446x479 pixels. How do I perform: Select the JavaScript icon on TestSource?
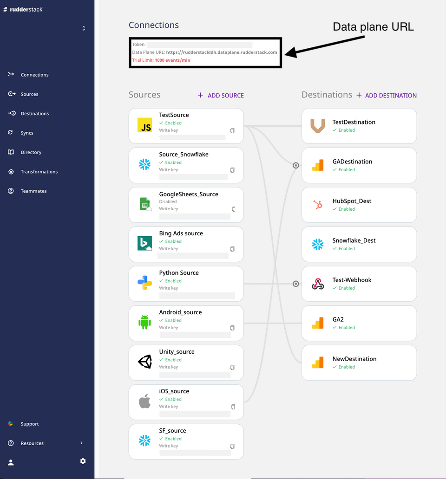click(x=144, y=124)
